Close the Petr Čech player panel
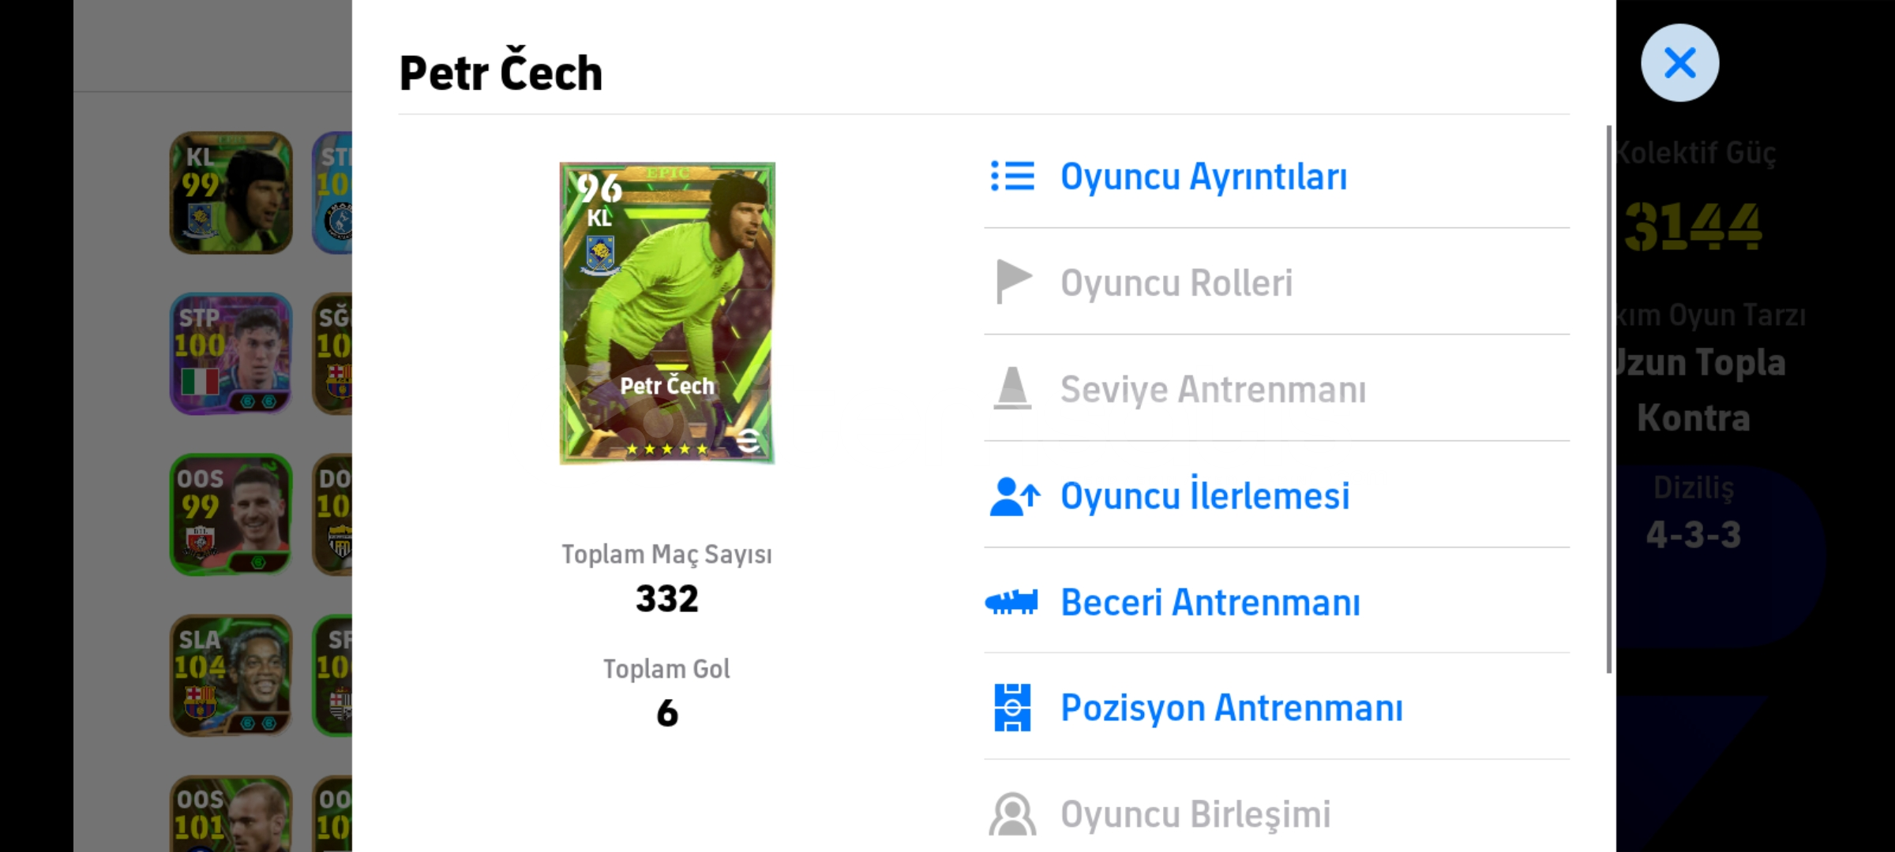1895x852 pixels. coord(1679,62)
